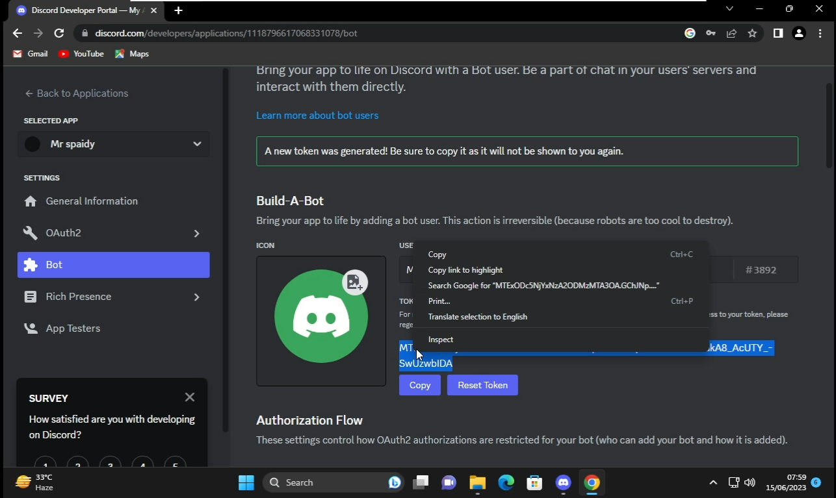
Task: Close the Survey popup
Action: (x=190, y=397)
